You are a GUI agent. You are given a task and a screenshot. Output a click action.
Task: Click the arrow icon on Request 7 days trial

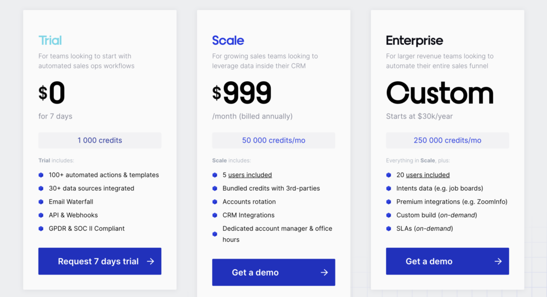tap(150, 261)
